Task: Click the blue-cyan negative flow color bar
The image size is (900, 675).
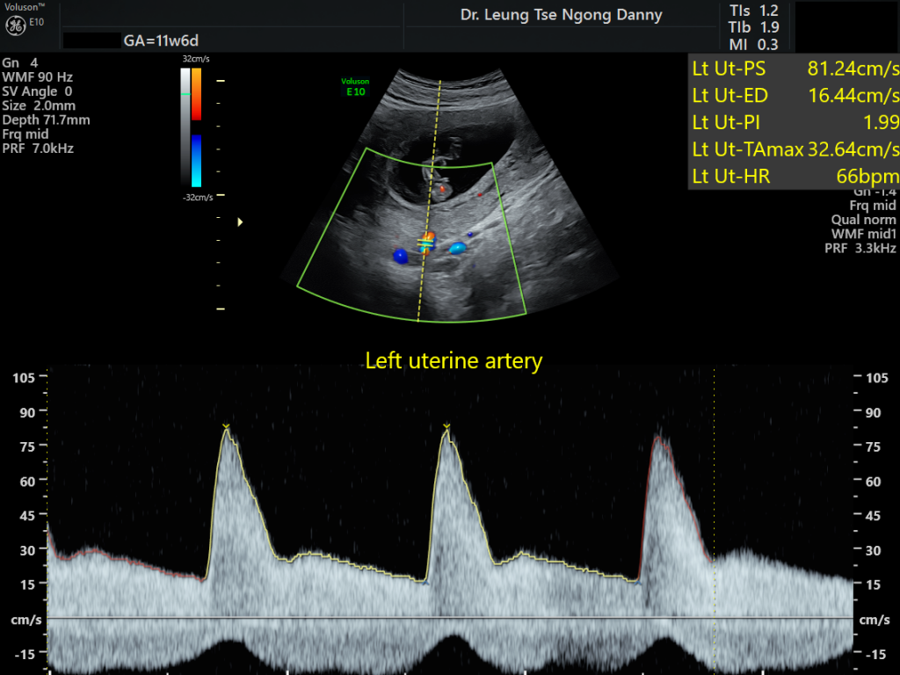Action: coord(196,161)
